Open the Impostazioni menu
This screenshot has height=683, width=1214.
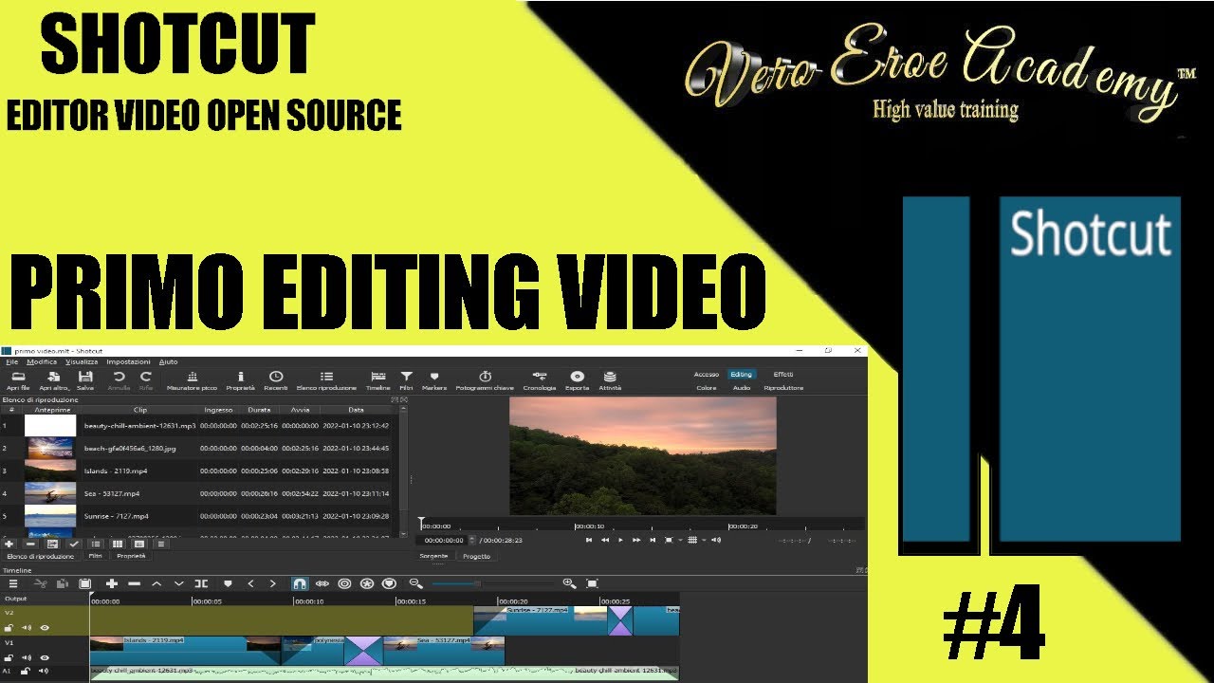point(128,361)
